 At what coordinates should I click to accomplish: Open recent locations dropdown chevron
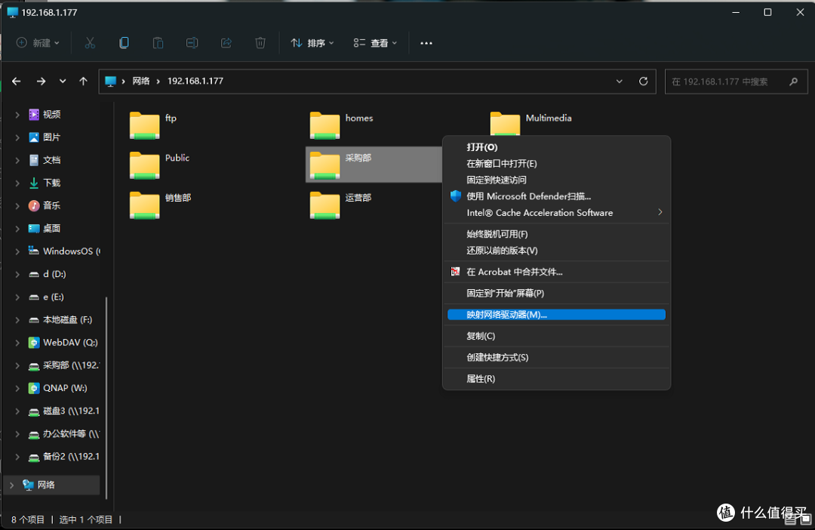tap(63, 81)
